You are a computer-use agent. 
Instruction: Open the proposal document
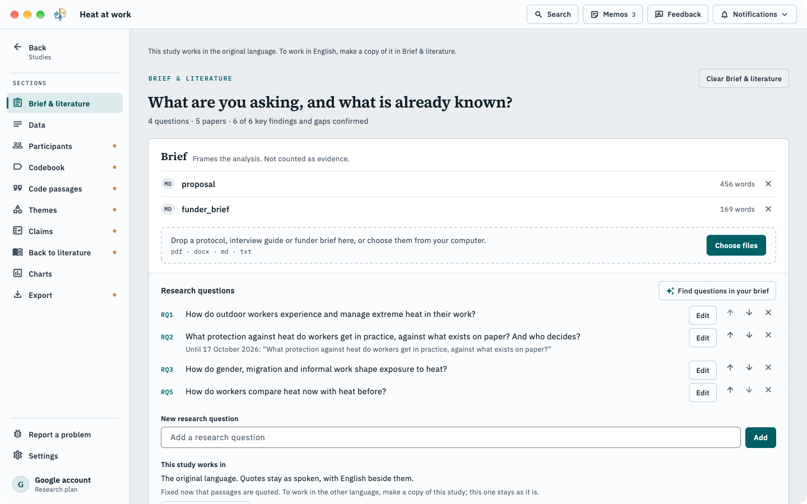198,184
